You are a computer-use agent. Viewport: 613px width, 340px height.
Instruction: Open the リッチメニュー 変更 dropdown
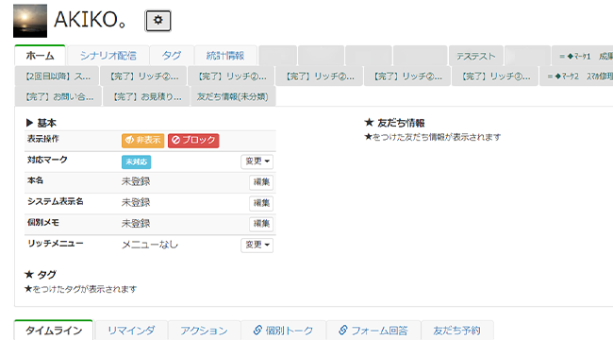pyautogui.click(x=257, y=245)
